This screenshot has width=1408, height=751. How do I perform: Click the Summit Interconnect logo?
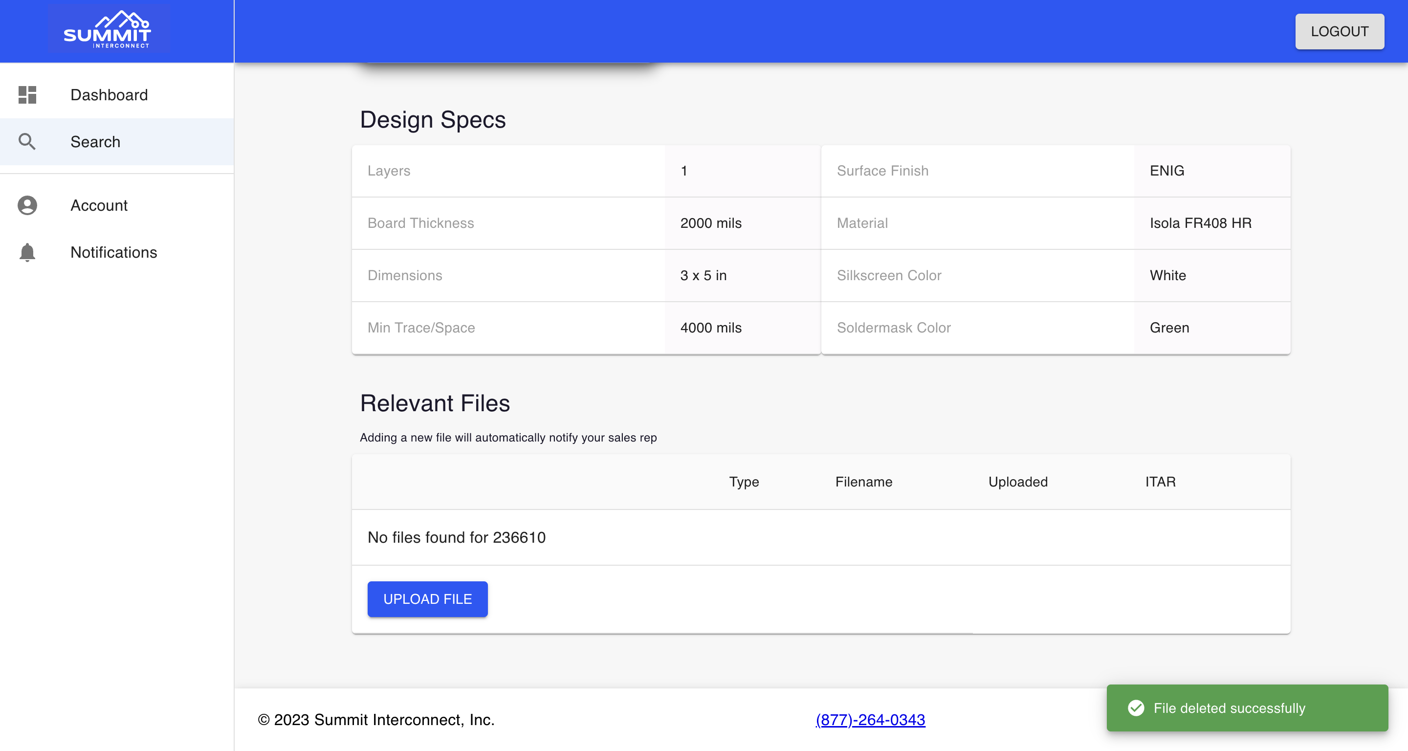coord(108,29)
